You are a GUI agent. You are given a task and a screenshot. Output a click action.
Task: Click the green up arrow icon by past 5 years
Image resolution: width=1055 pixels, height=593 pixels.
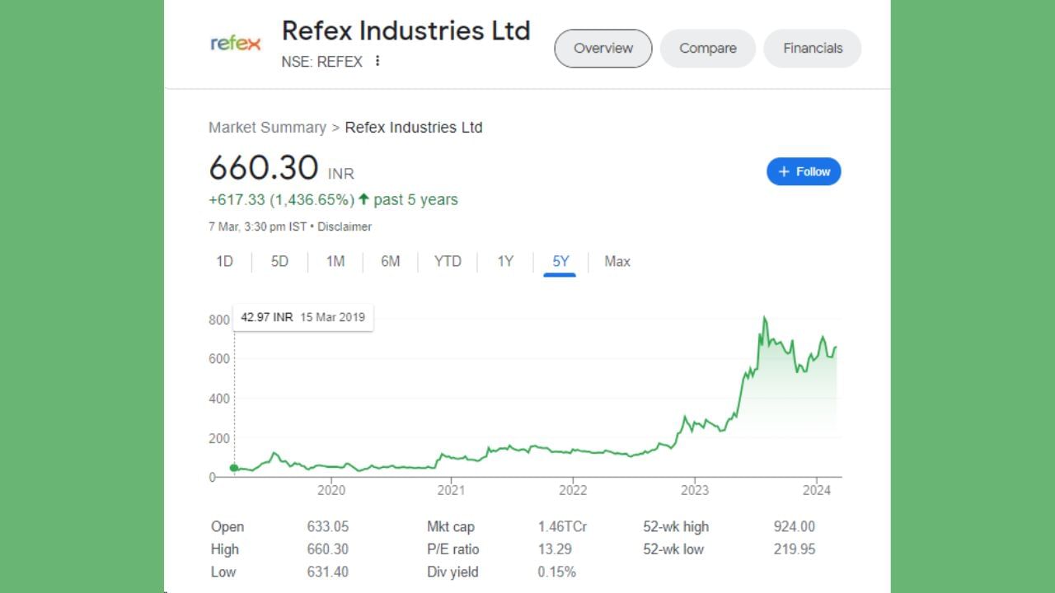tap(363, 199)
